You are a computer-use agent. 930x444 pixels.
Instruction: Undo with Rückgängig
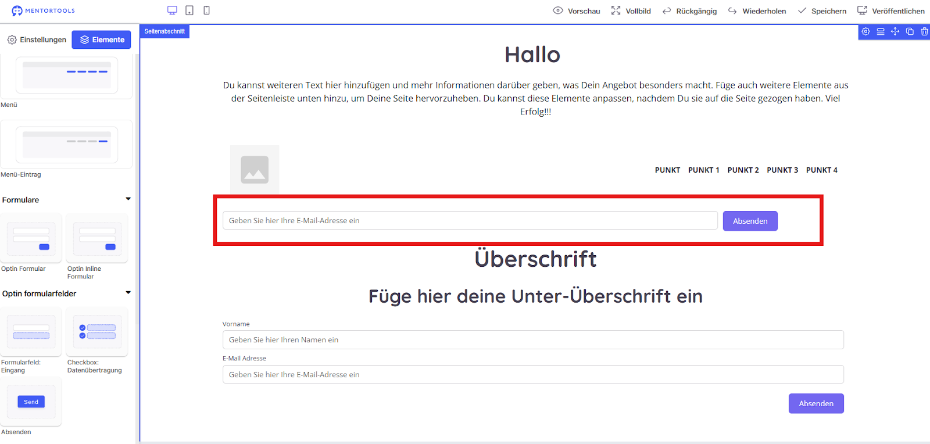click(689, 11)
